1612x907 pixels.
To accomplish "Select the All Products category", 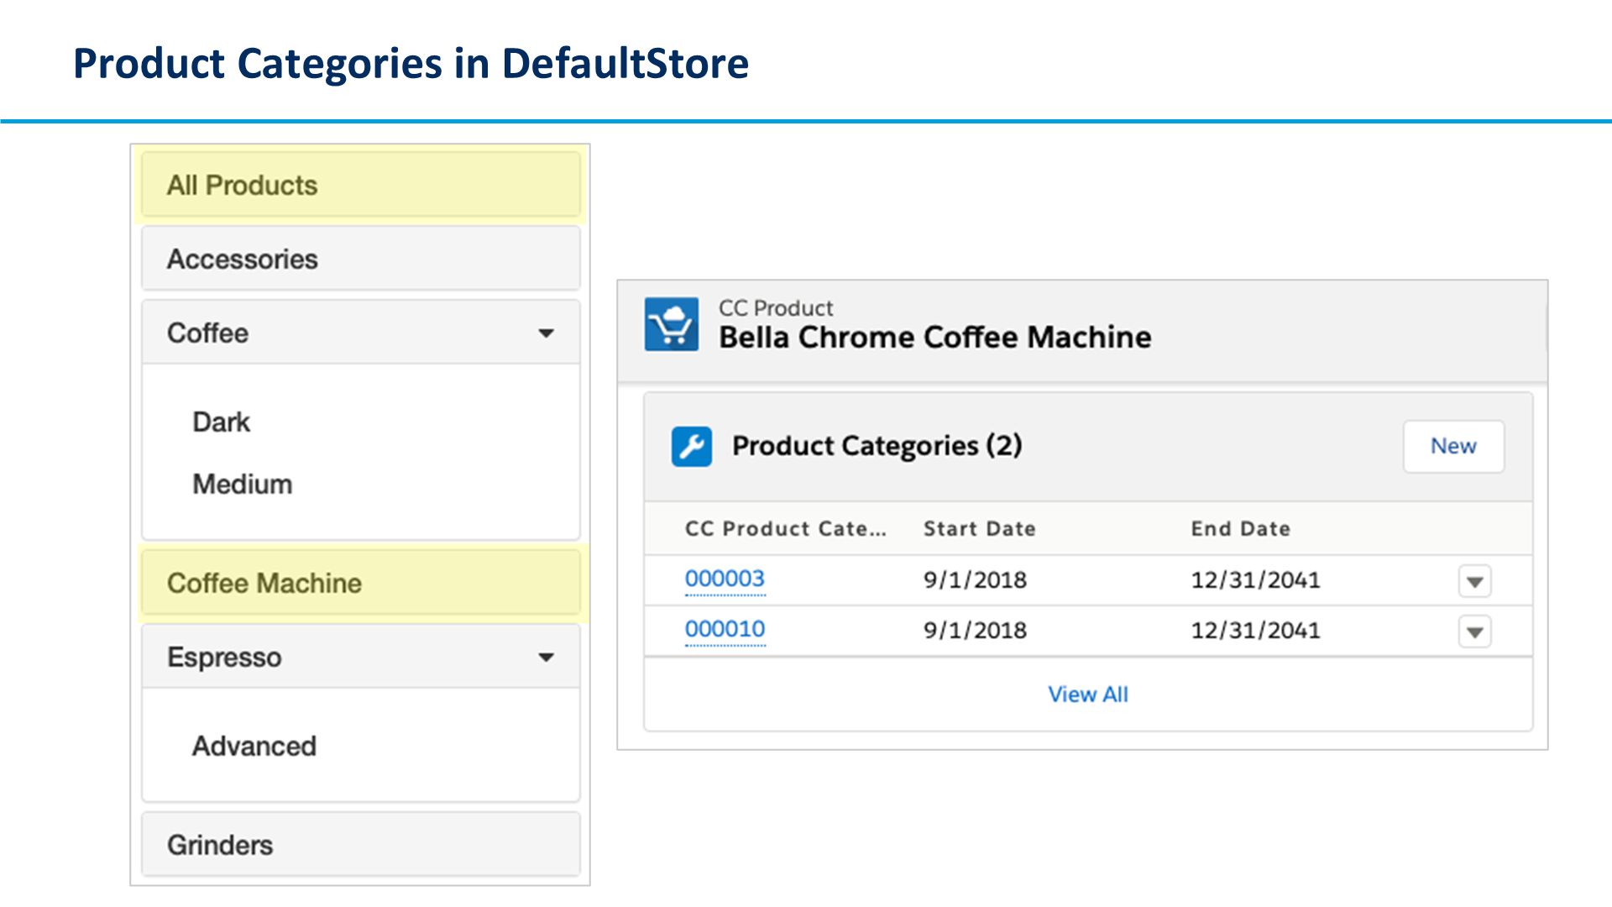I will tap(361, 185).
